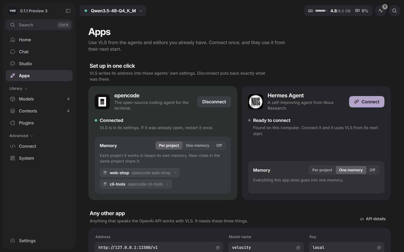
Task: Select One memory for Hermes Agent
Action: tap(351, 170)
